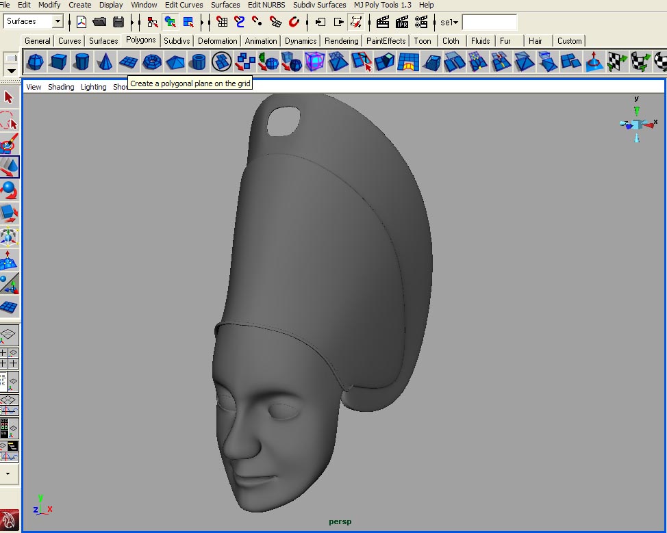Create a polygon torus from the shelf
This screenshot has height=533, width=667.
pos(152,62)
